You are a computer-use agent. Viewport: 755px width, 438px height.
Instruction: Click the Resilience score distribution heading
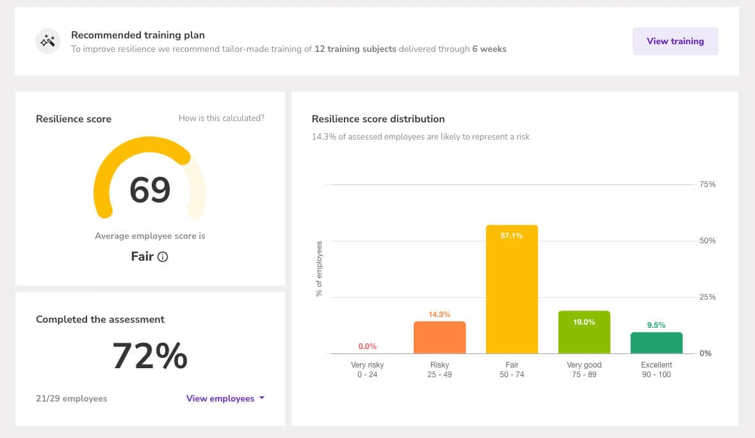click(x=378, y=119)
